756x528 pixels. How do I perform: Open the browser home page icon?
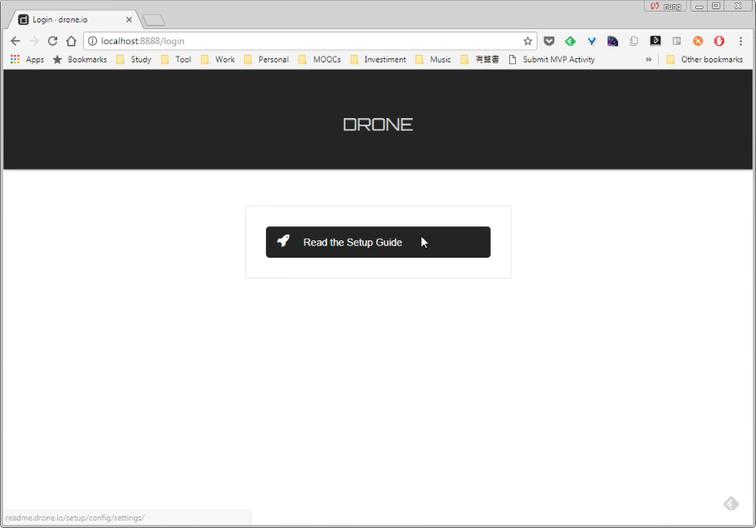(71, 41)
